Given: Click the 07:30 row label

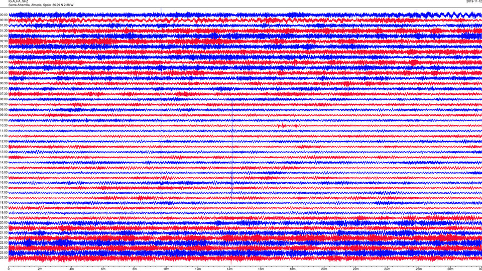Looking at the screenshot, I should [4, 94].
